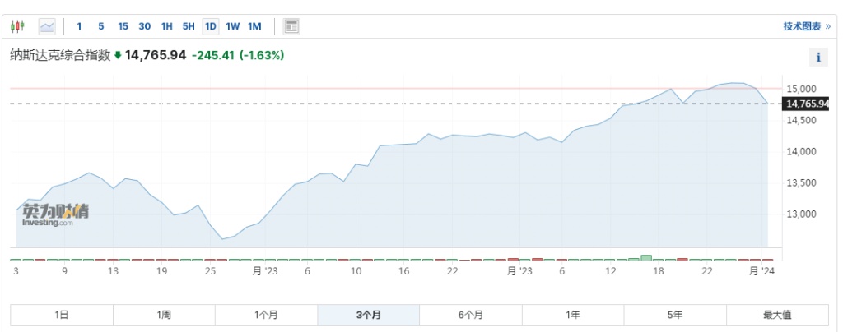Select the 6个月 range tab
This screenshot has width=843, height=332.
click(470, 315)
